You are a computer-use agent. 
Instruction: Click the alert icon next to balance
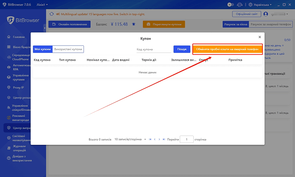(x=133, y=24)
